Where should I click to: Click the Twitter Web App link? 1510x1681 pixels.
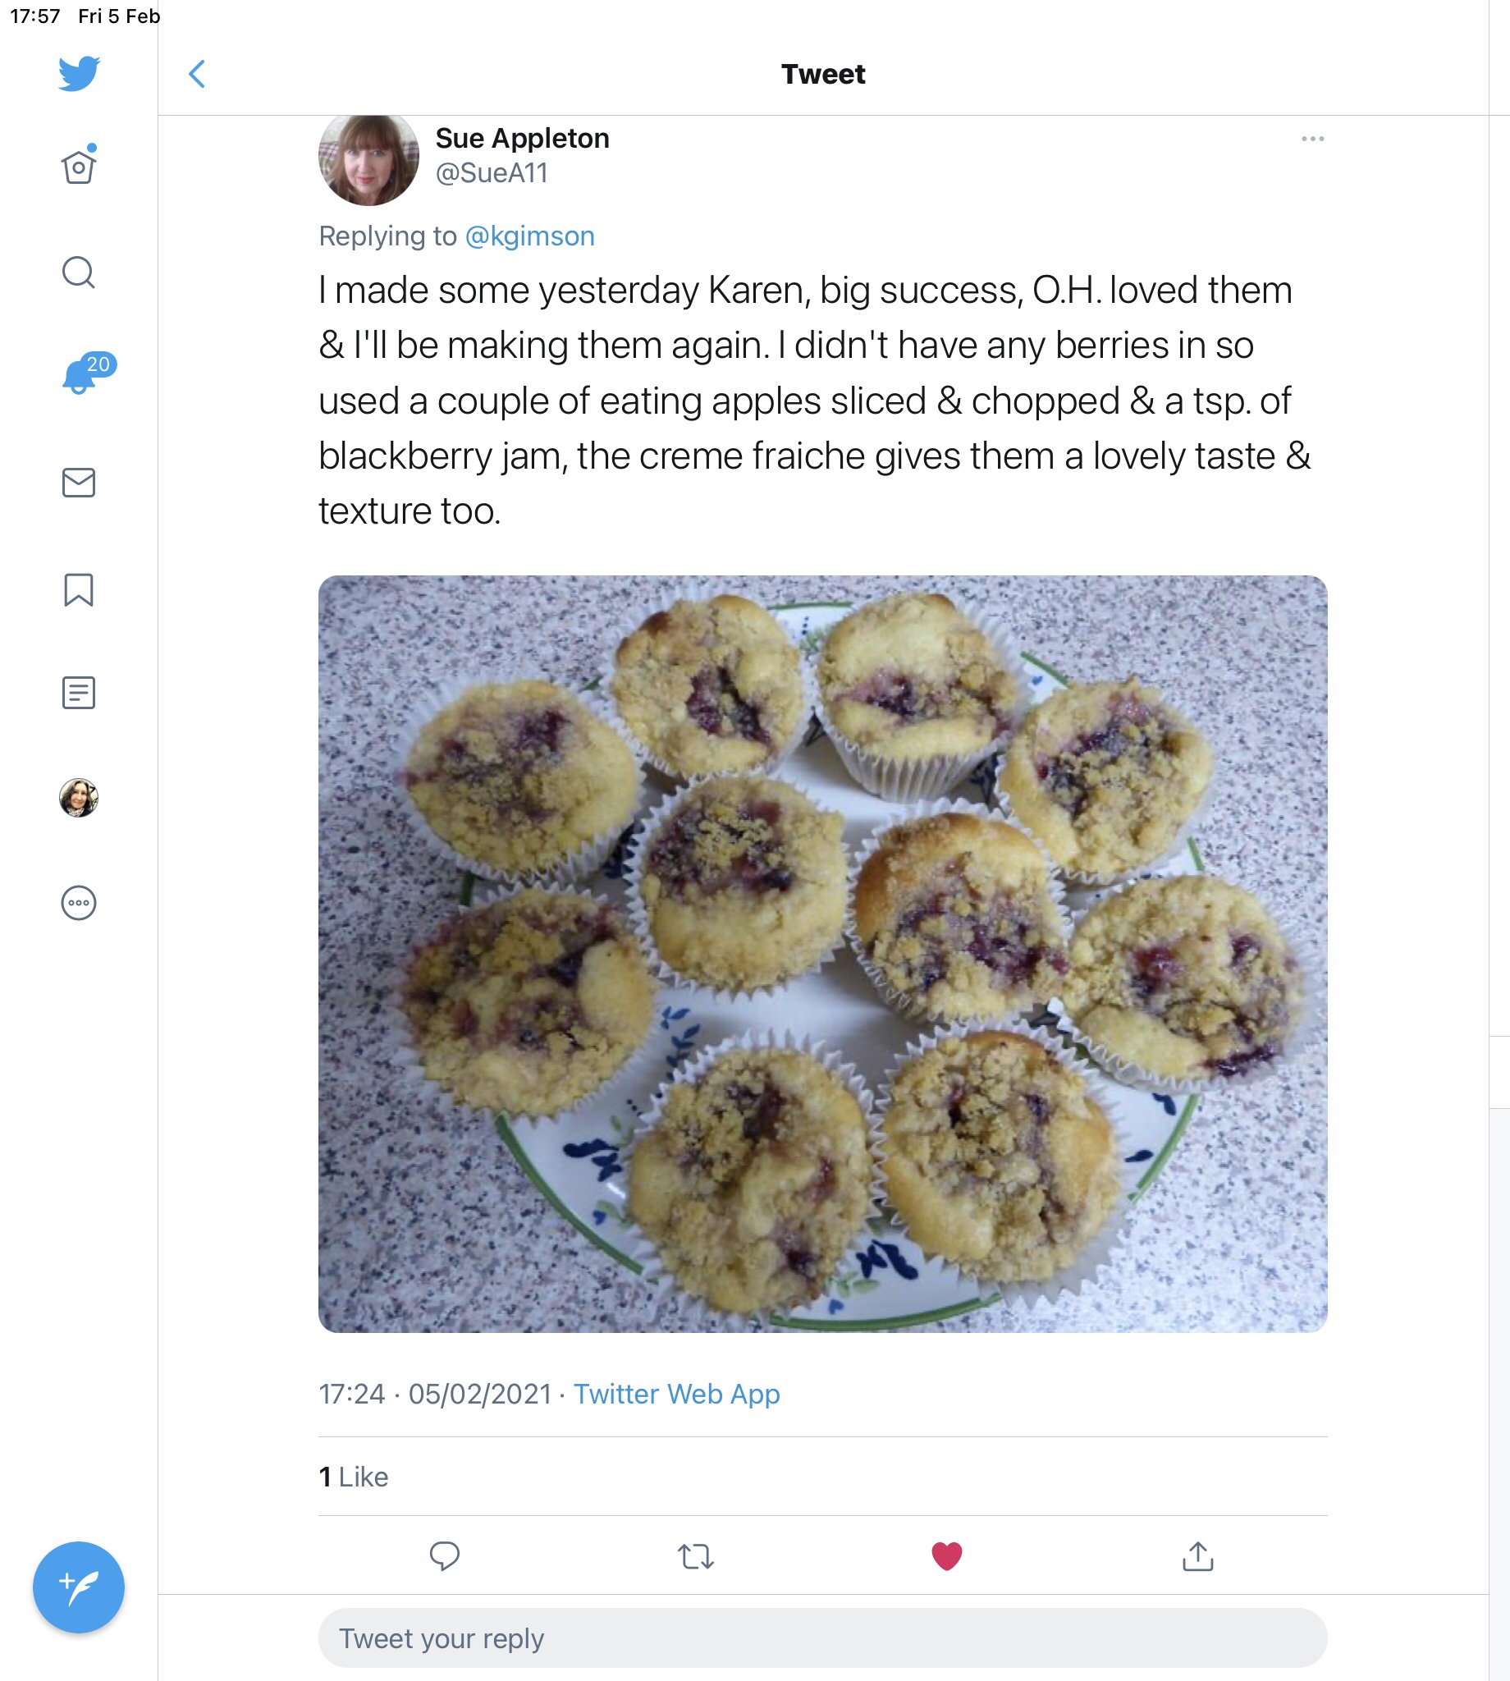coord(676,1394)
